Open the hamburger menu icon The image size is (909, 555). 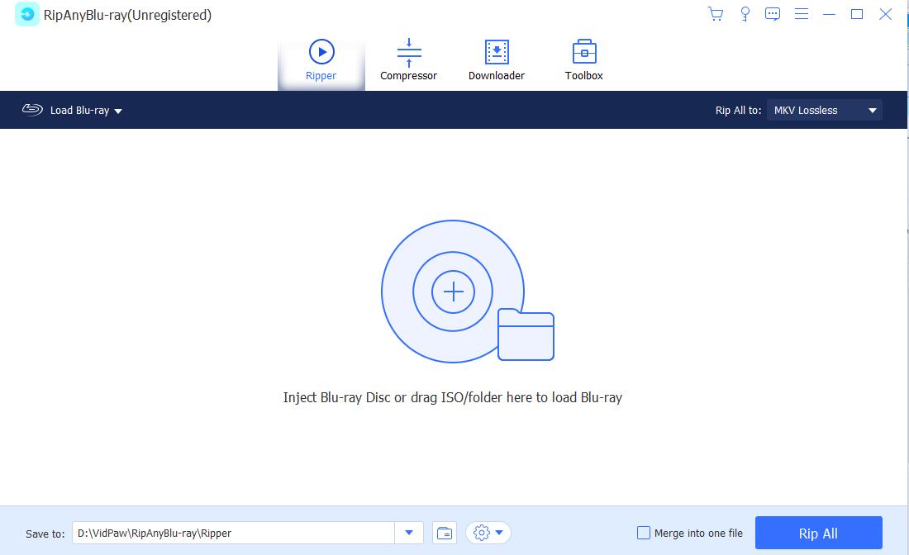(802, 14)
